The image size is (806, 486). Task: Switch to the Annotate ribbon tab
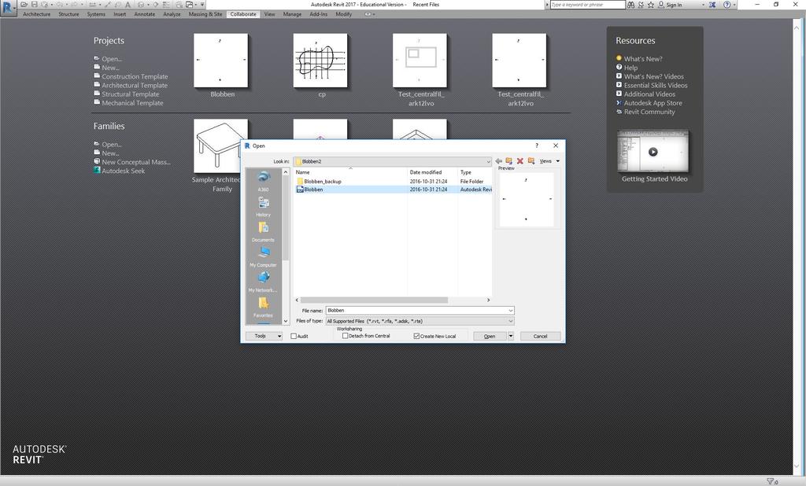(145, 14)
